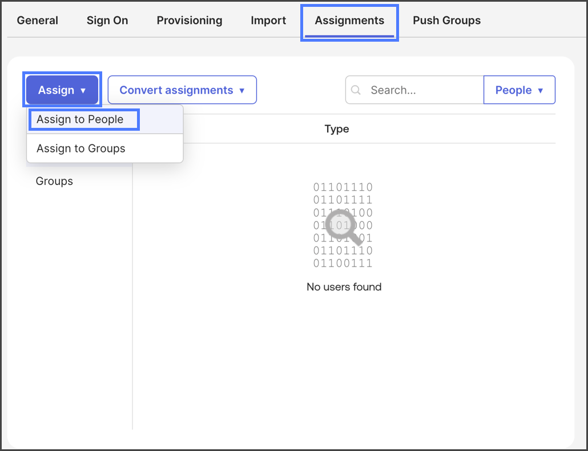Filter the list by Groups in sidebar
The height and width of the screenshot is (451, 588).
[x=54, y=182]
